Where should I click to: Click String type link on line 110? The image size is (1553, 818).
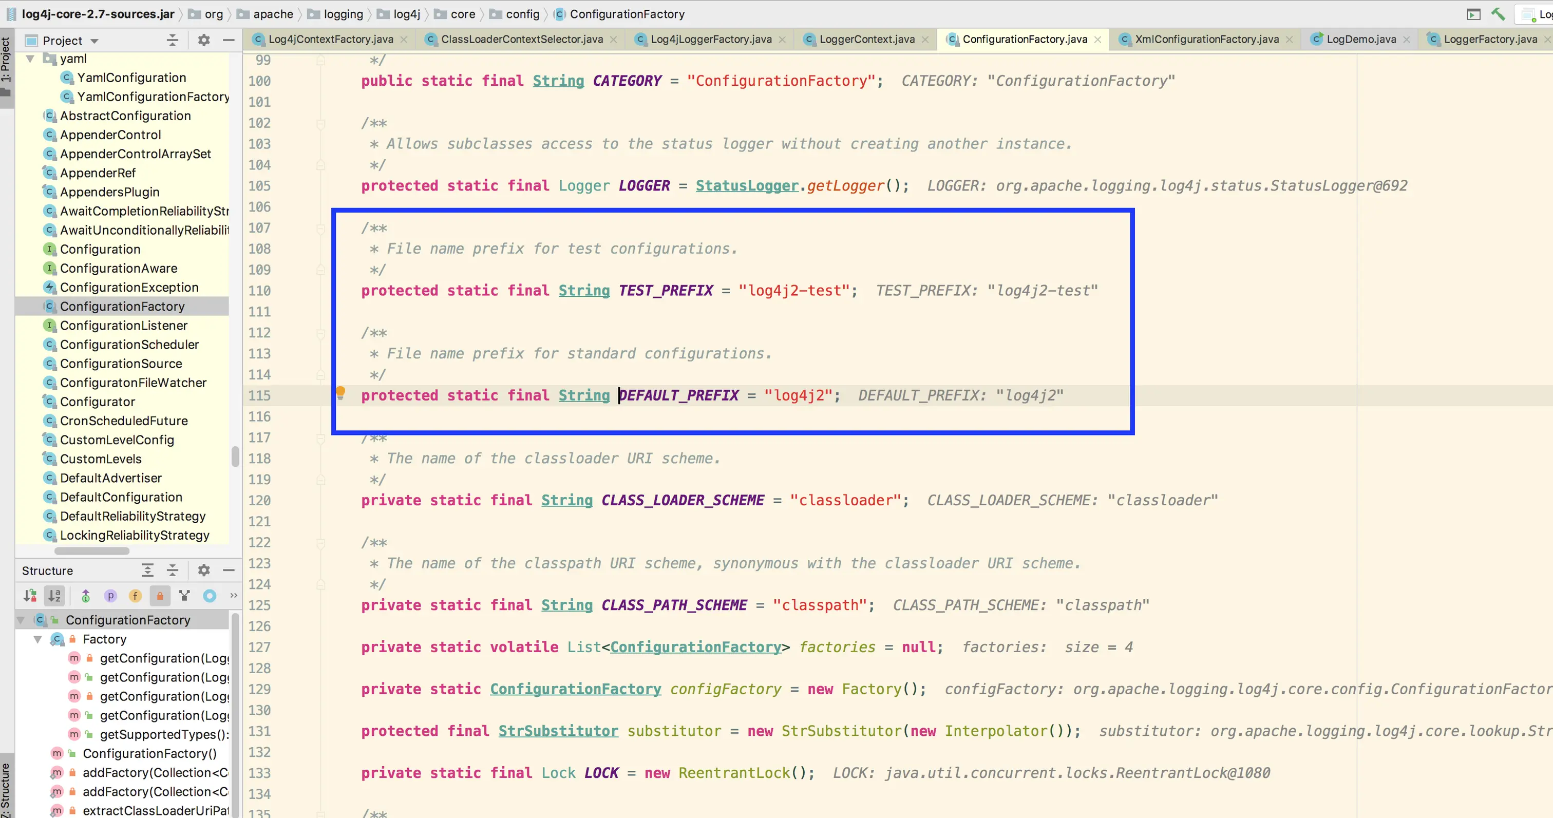[x=584, y=291]
